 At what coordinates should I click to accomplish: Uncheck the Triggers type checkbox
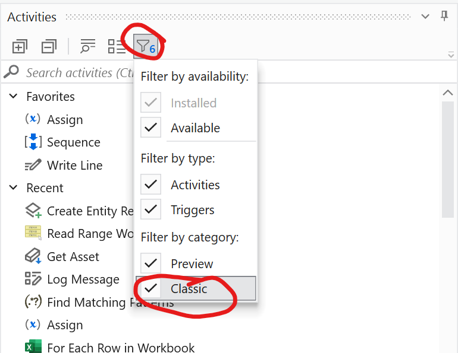(150, 209)
